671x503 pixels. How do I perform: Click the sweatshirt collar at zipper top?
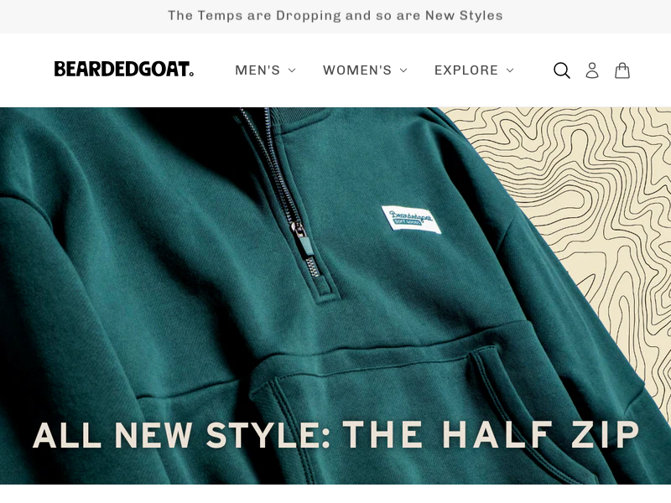pyautogui.click(x=283, y=117)
